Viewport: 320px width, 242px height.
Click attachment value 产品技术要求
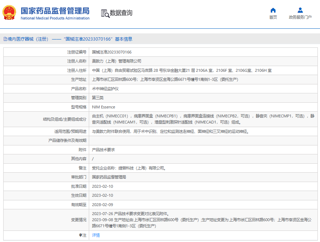tap(104, 150)
